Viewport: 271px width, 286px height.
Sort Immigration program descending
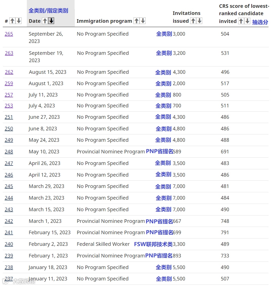tap(143, 21)
